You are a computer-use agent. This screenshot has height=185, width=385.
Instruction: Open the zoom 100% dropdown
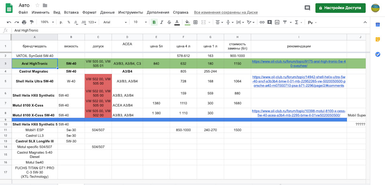tap(47, 22)
